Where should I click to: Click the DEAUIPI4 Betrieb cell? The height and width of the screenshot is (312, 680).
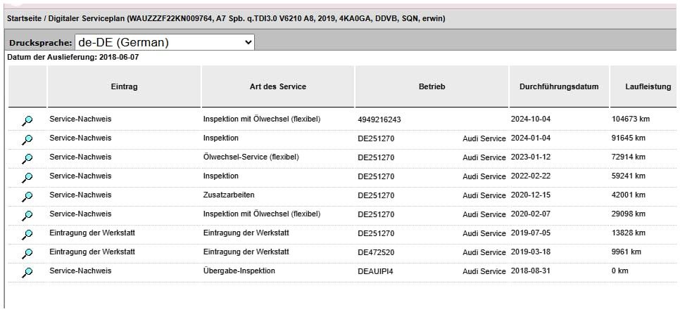(x=375, y=271)
